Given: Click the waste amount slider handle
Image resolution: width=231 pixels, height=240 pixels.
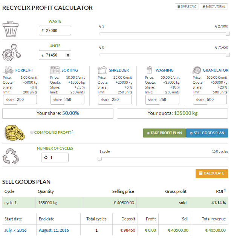Looking at the screenshot, I should tap(228, 34).
